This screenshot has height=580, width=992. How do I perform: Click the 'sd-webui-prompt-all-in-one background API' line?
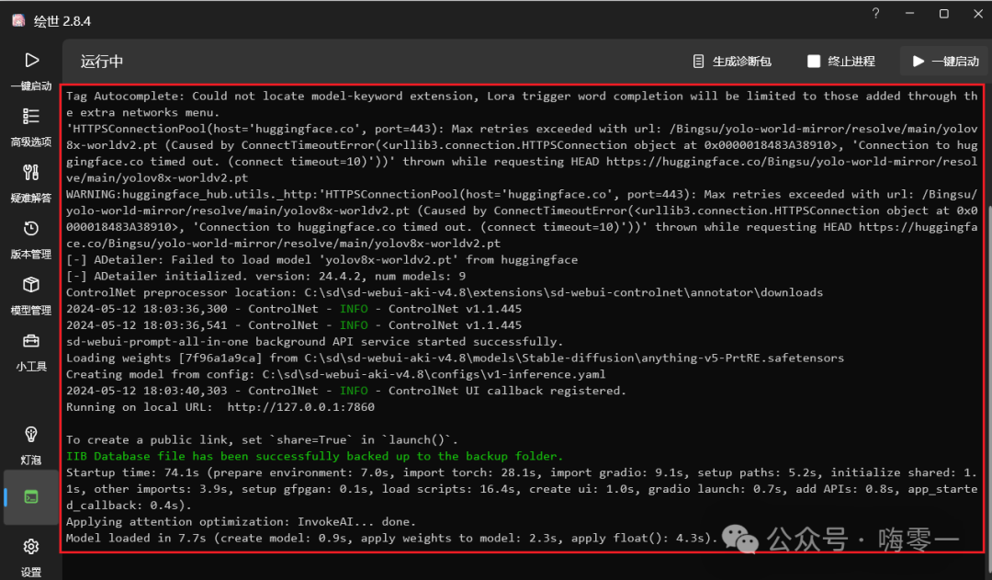click(314, 341)
